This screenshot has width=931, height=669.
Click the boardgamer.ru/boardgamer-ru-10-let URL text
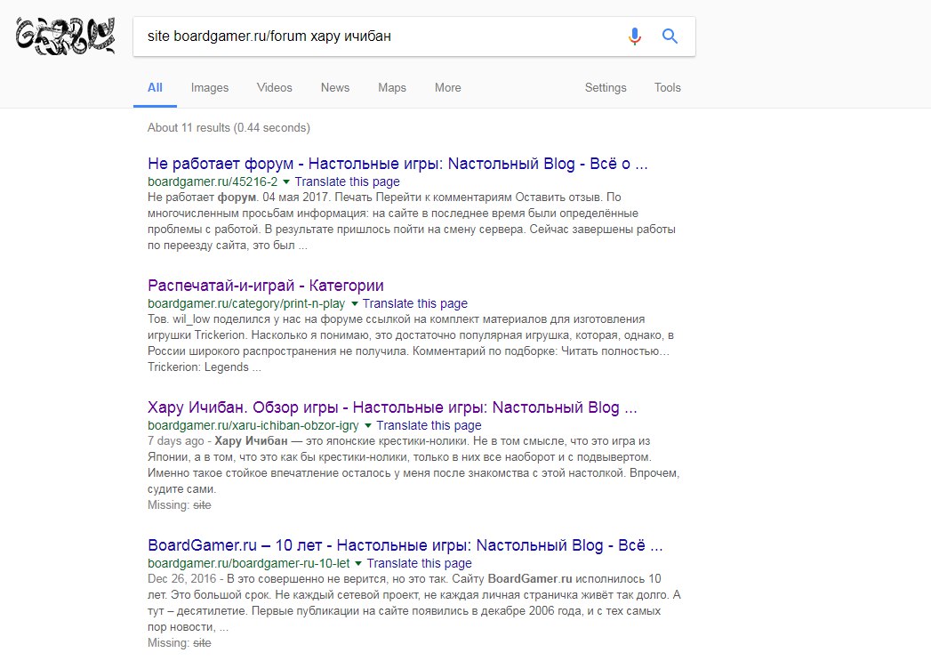249,563
